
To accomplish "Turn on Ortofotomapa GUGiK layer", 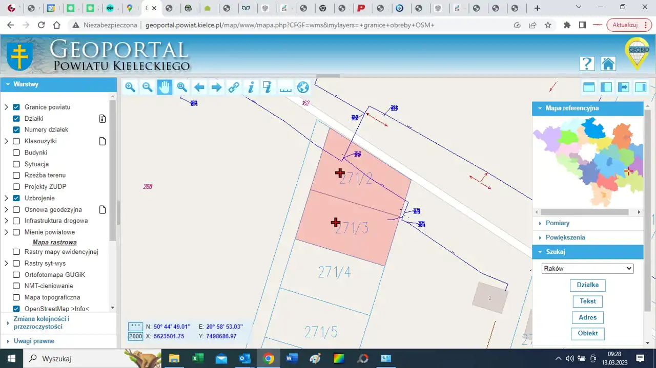I will click(x=16, y=275).
